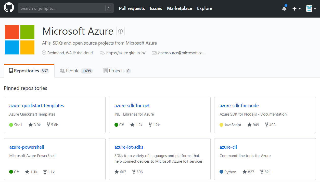Screen dimensions: 320x183
Task: Click the People tab group icon
Action: pyautogui.click(x=62, y=71)
